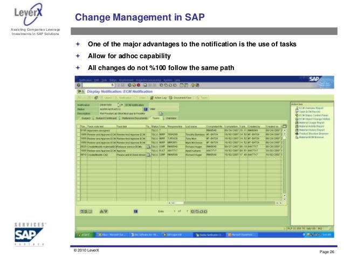
Task: Click the Last page navigation icon in toolbar
Action: point(175,85)
